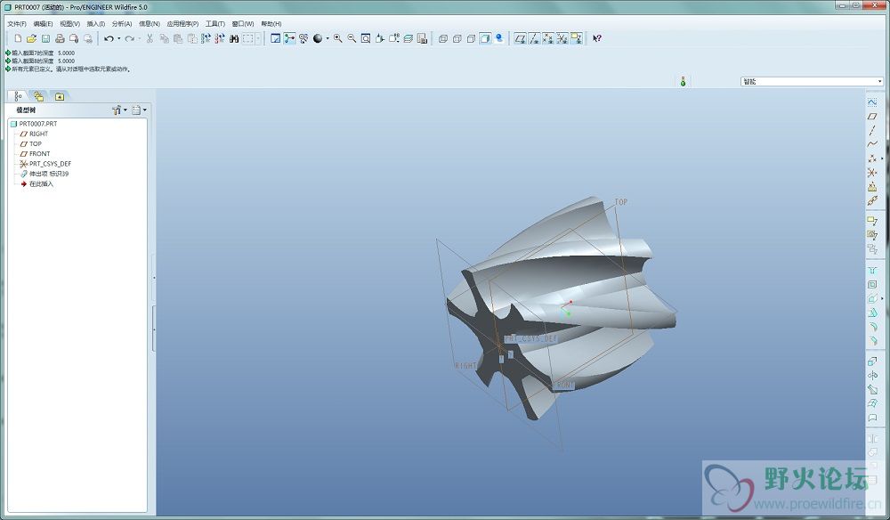Select TOP datum plane in tree

click(36, 144)
